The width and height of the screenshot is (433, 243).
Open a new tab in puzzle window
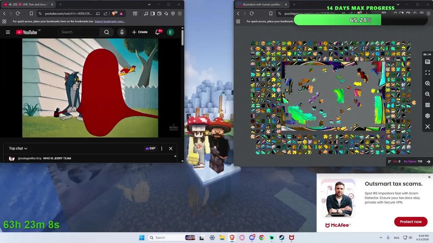pyautogui.click(x=294, y=4)
